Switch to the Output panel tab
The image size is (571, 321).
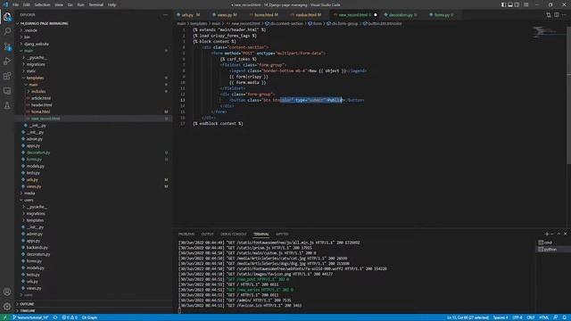pos(208,234)
